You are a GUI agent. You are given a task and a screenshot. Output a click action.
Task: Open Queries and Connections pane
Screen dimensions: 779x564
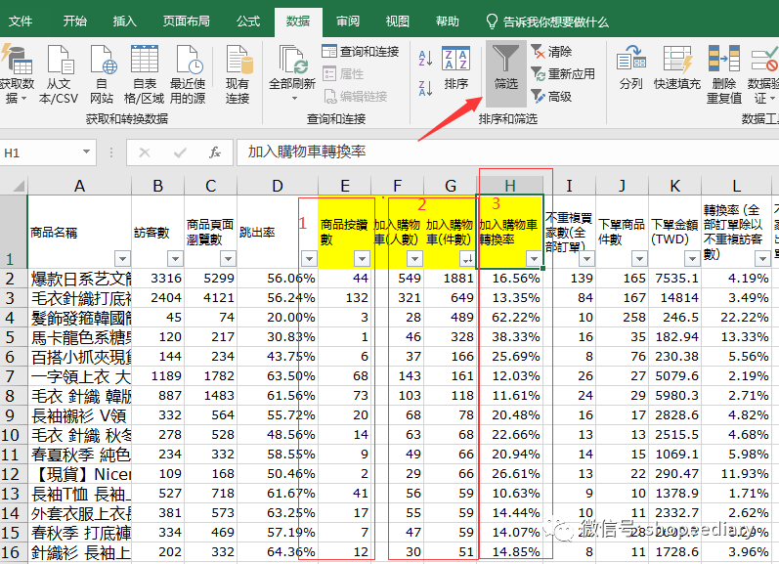click(x=361, y=51)
